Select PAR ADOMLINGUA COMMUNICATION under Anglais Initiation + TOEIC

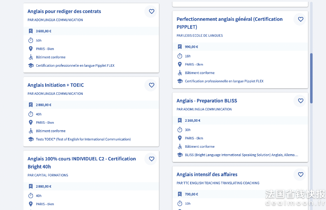[x=55, y=94]
